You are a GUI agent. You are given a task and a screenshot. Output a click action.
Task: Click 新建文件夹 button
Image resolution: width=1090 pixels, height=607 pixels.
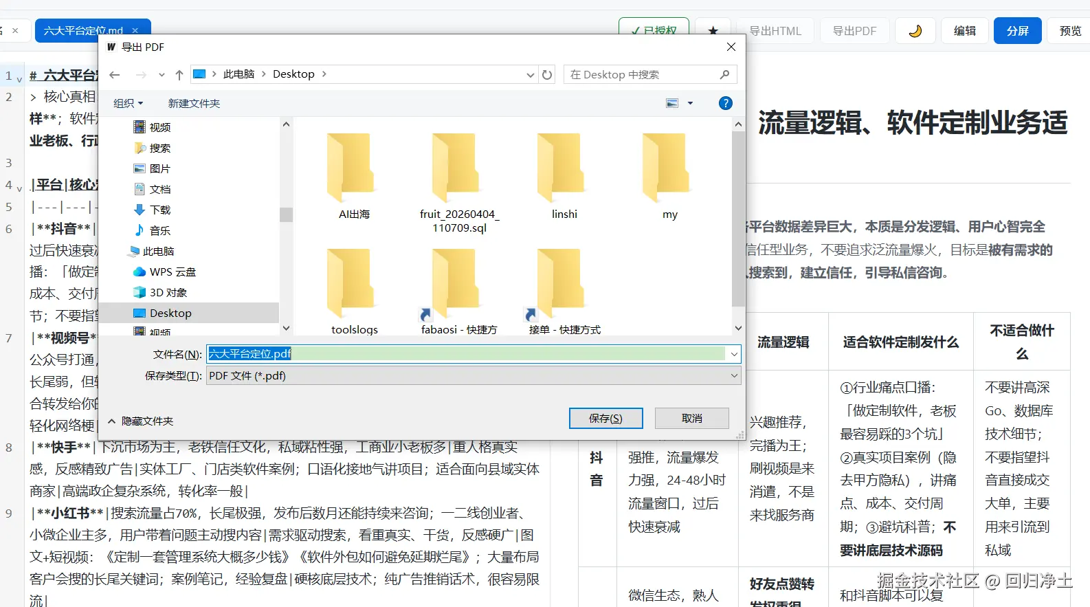point(194,103)
